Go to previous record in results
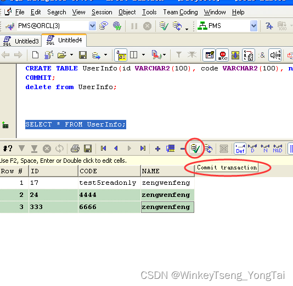The width and height of the screenshot is (293, 286). pyautogui.click(x=116, y=148)
